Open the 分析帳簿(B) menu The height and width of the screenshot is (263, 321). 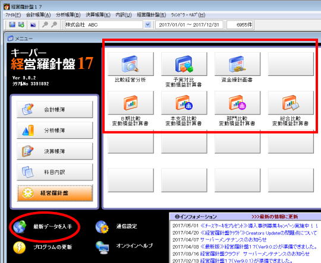[68, 15]
